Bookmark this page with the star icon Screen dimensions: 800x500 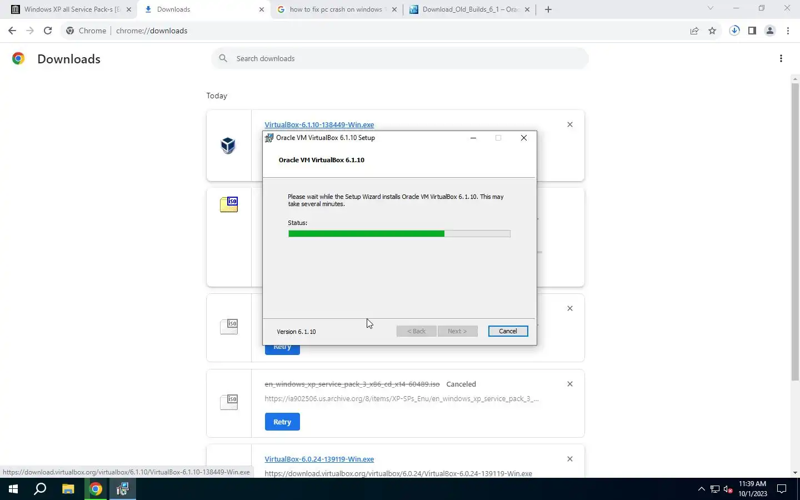point(712,31)
